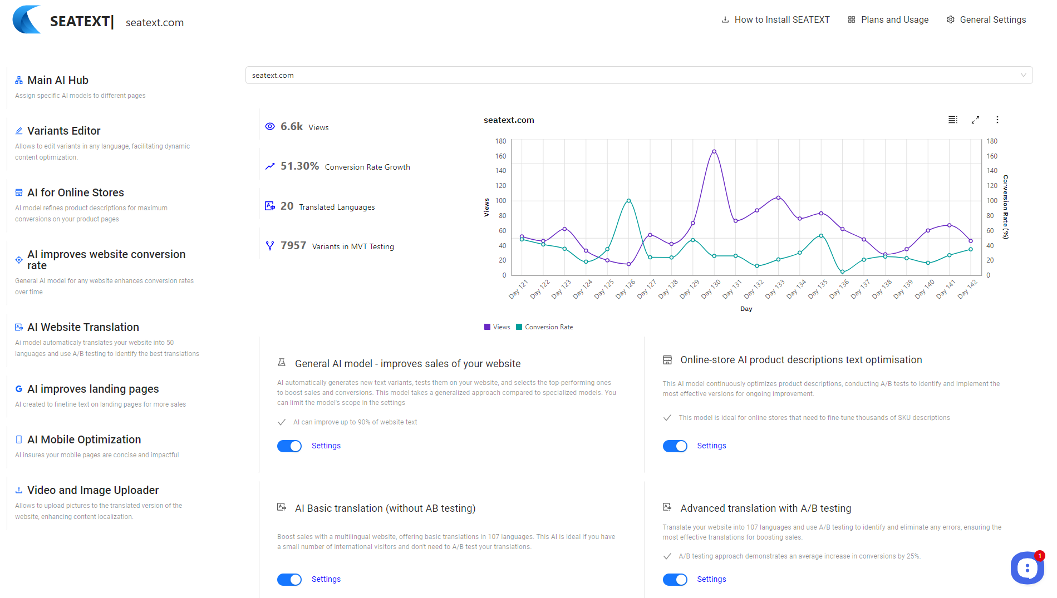Click the AI Website Translation sidebar icon
Image resolution: width=1057 pixels, height=598 pixels.
pos(19,328)
